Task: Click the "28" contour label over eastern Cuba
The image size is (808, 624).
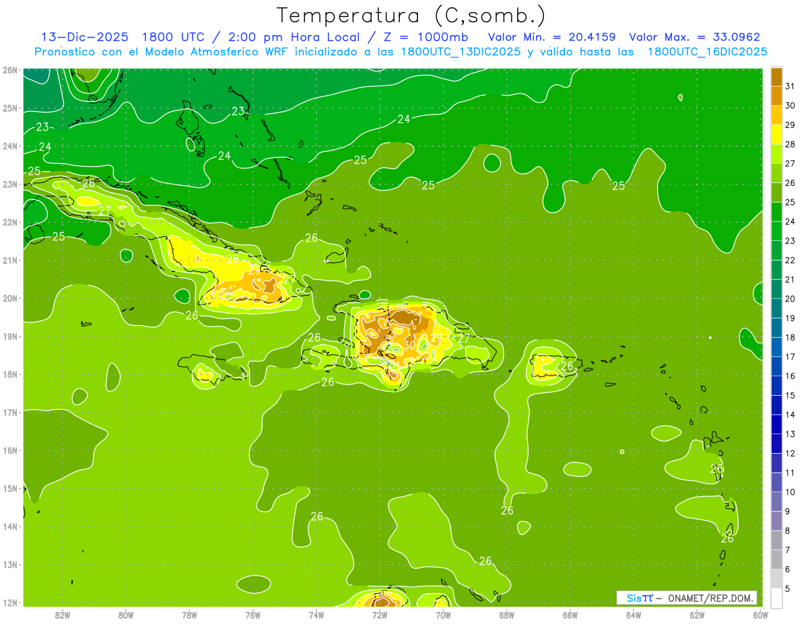Action: point(232,259)
